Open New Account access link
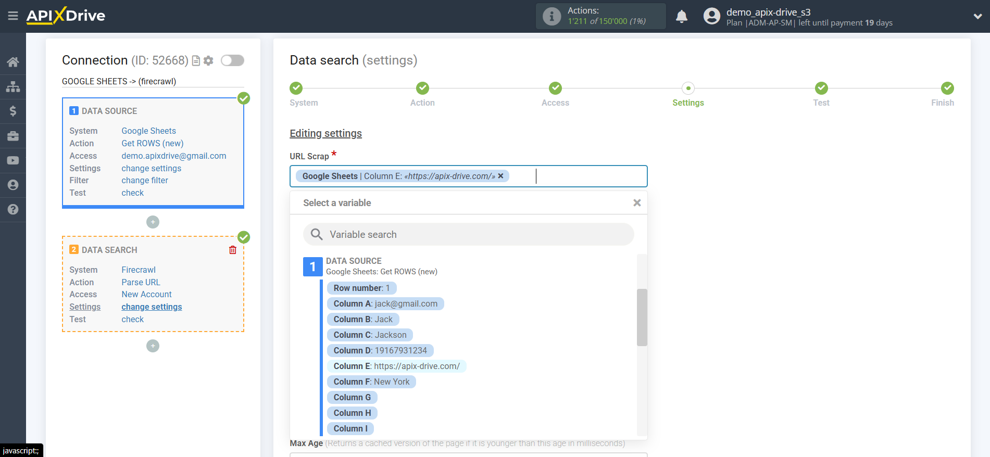Viewport: 990px width, 457px height. tap(147, 295)
